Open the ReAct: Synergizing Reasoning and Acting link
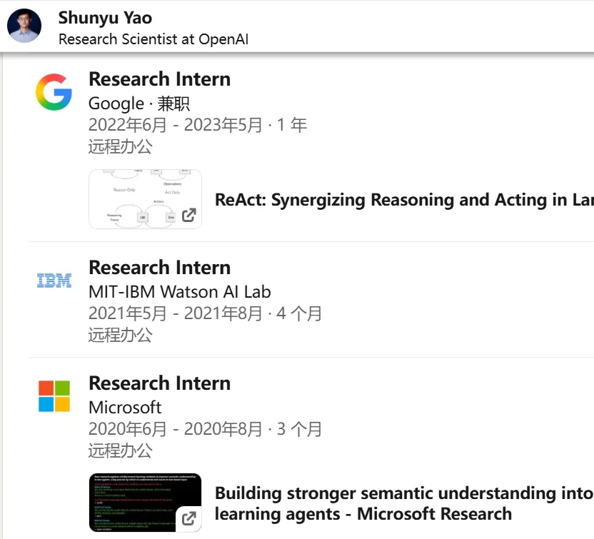The height and width of the screenshot is (539, 594). tap(404, 200)
